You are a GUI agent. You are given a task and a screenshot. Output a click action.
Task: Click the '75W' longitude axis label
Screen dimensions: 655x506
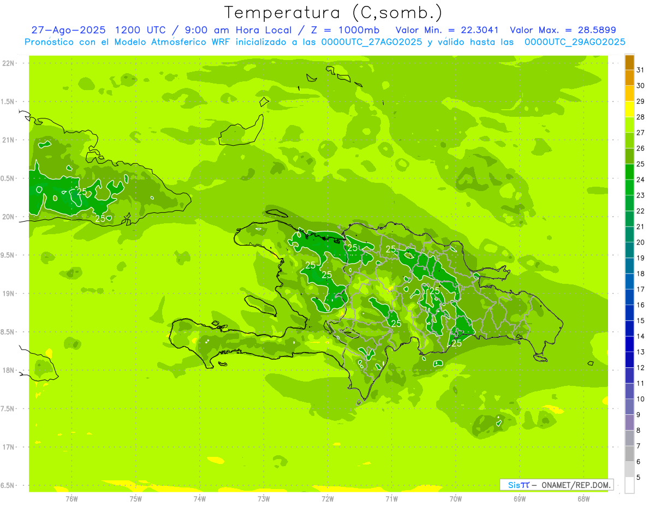136,499
